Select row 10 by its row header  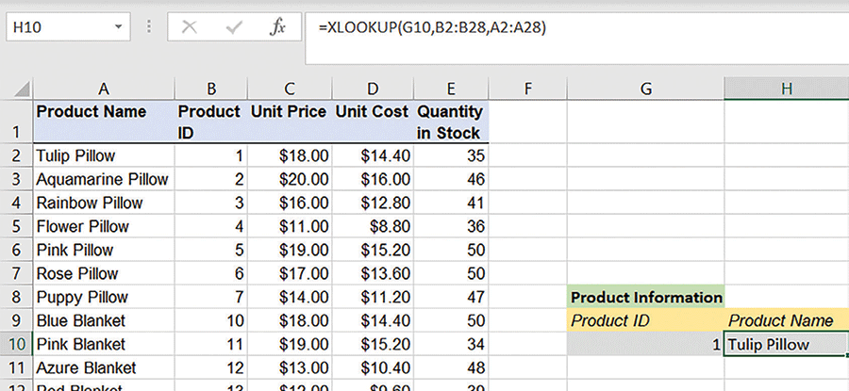(16, 344)
